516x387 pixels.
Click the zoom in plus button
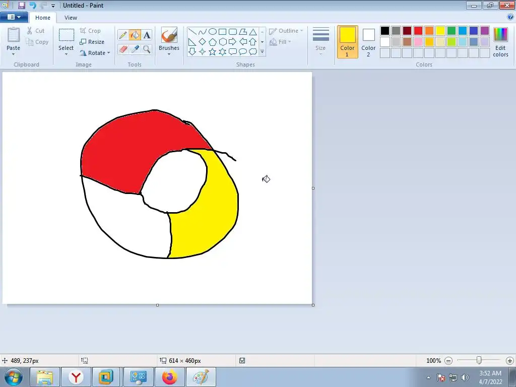(x=510, y=361)
